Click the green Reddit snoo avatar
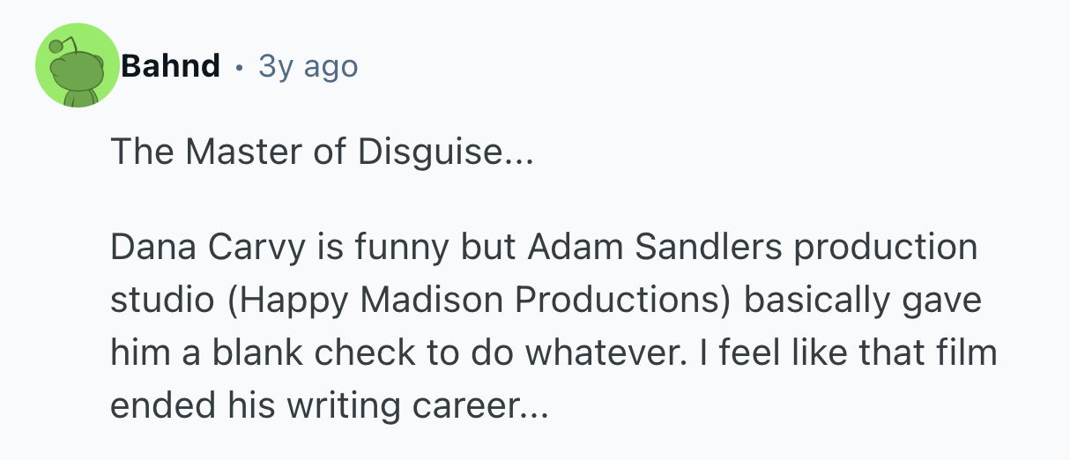Image resolution: width=1070 pixels, height=460 pixels. pos(77,66)
